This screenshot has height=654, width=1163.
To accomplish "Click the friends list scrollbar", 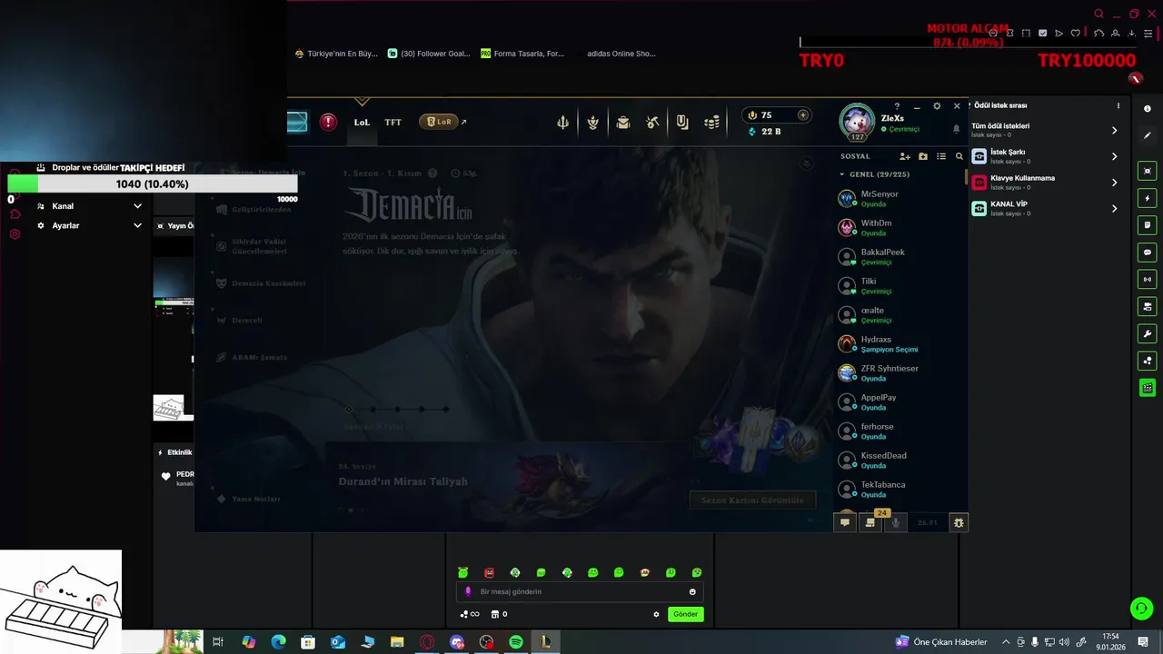I will (x=966, y=178).
